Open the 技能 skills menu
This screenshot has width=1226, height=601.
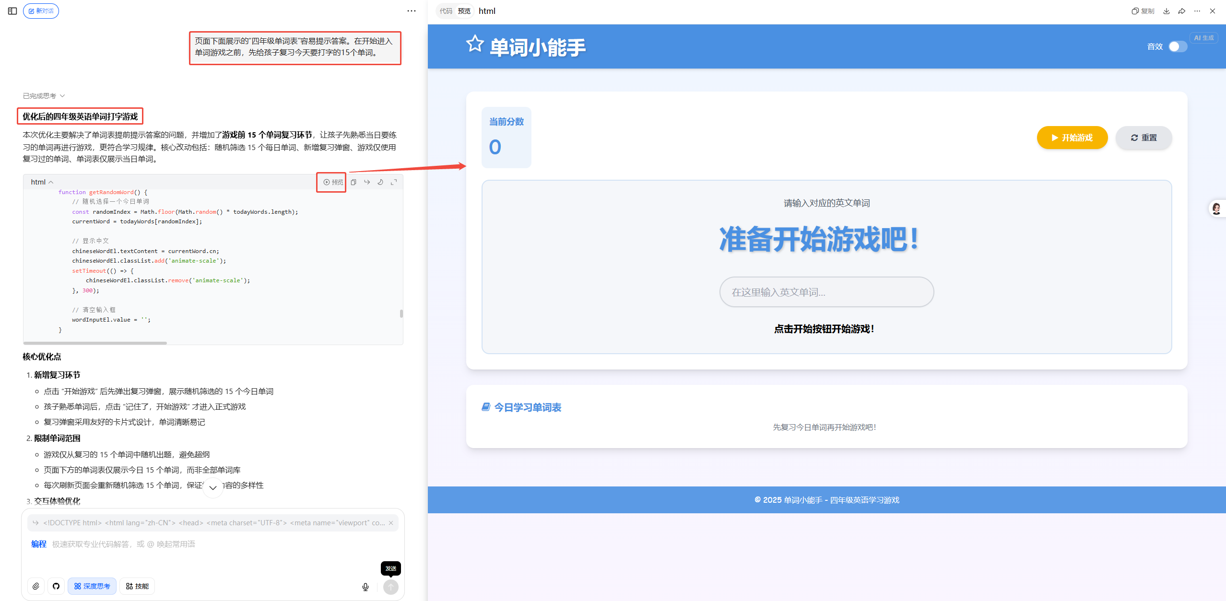point(137,586)
